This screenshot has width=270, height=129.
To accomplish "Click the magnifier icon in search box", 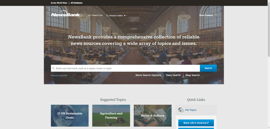I will tap(54, 68).
